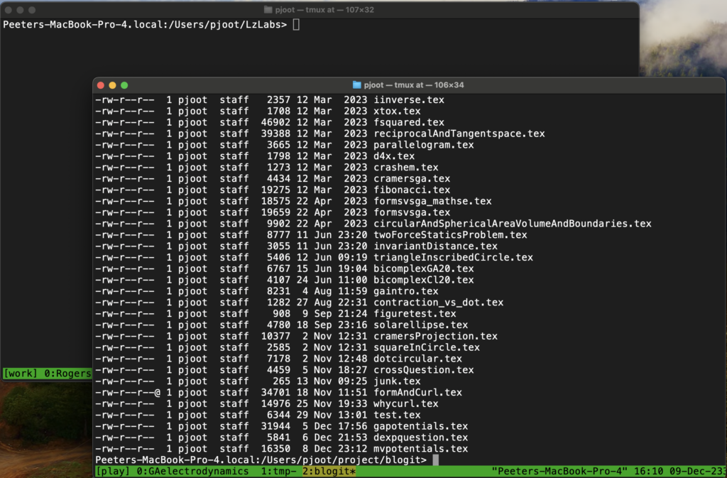Viewport: 727px width, 478px height.
Task: Select the 0:Rogers tab in the back window
Action: [x=67, y=373]
